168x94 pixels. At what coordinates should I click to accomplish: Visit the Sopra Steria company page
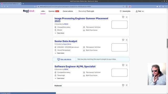(67, 44)
